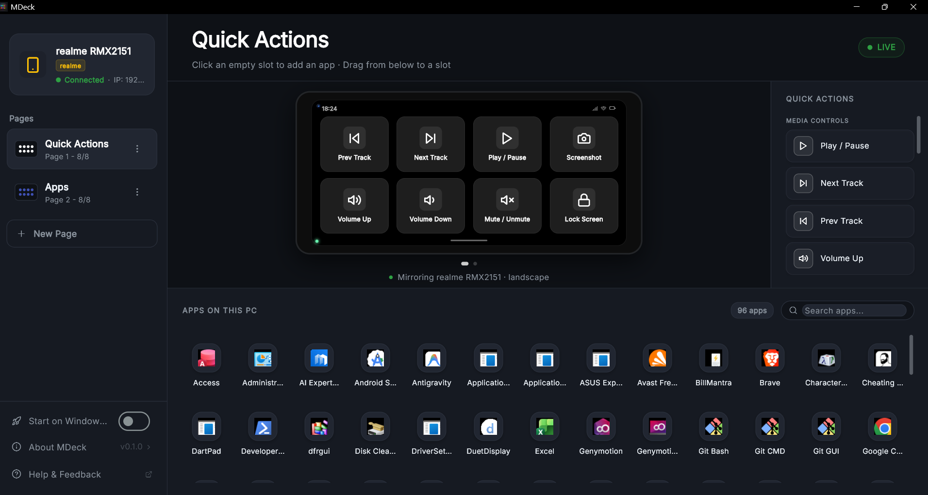The image size is (928, 495).
Task: Select the DriverSet... app icon
Action: click(431, 427)
